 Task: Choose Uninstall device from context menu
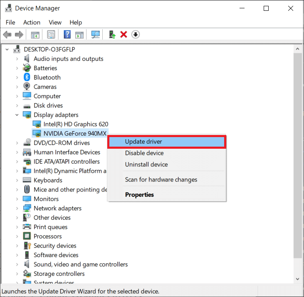(x=146, y=164)
